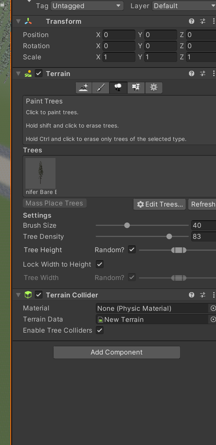Click the Paint Trees heading text
This screenshot has height=445, width=216.
pos(44,101)
